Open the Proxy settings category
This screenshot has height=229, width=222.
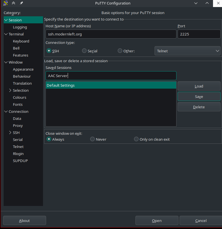[x=18, y=125]
